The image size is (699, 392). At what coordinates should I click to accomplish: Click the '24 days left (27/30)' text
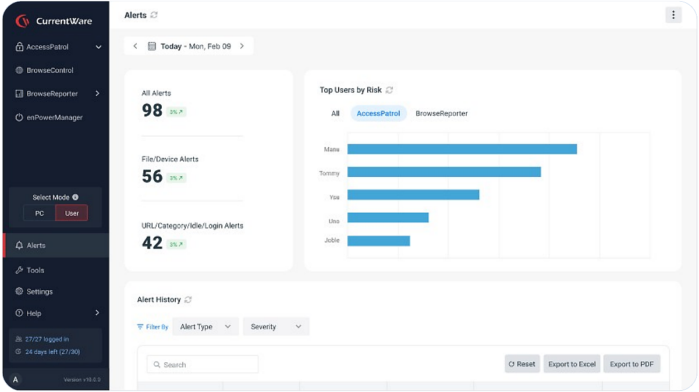tap(52, 352)
